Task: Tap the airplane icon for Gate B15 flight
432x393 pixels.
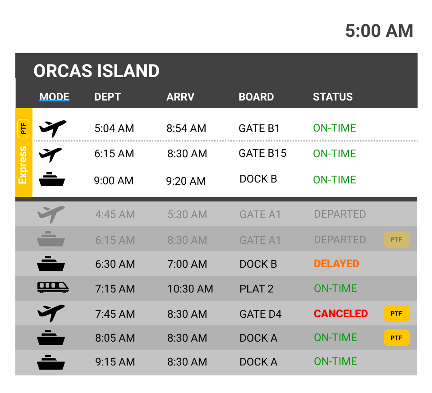Action: pos(51,155)
